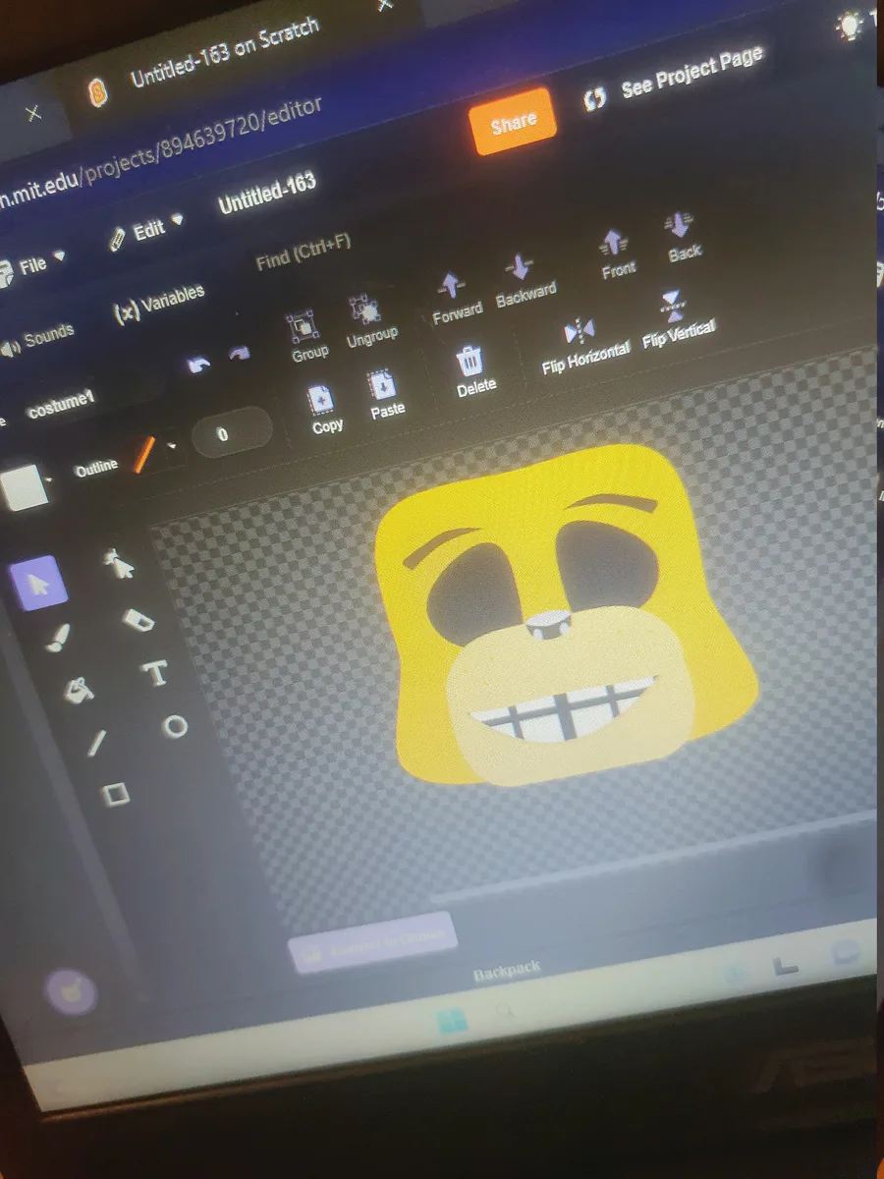Choose the Reshape tool
The image size is (884, 1179).
(121, 563)
